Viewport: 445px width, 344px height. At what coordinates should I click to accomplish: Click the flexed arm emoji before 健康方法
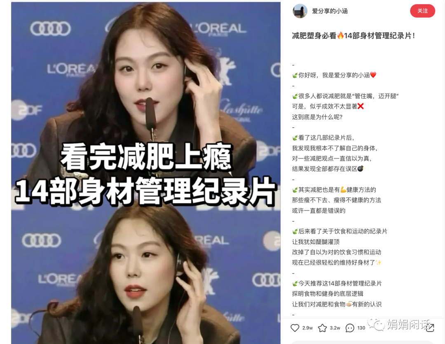coord(343,190)
